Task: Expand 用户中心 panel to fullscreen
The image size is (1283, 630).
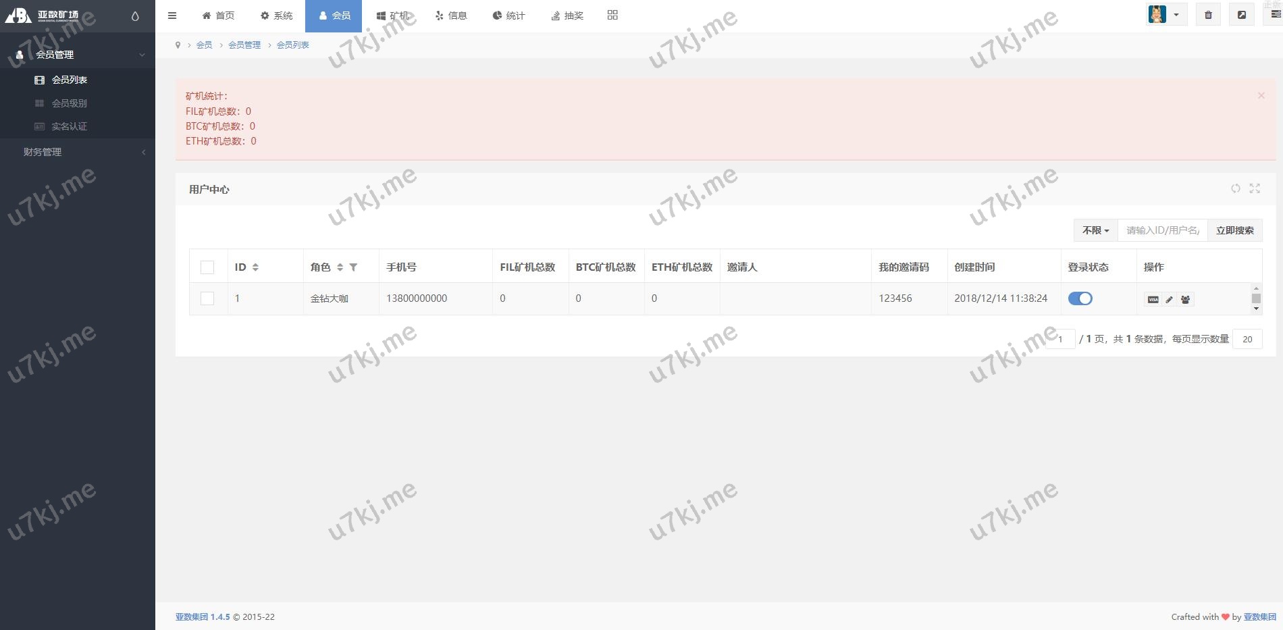Action: [x=1255, y=189]
